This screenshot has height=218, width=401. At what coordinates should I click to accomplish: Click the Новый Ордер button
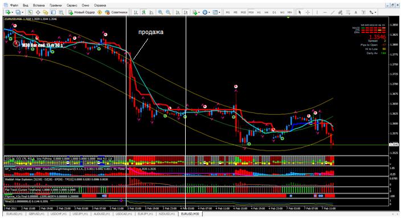(x=81, y=12)
